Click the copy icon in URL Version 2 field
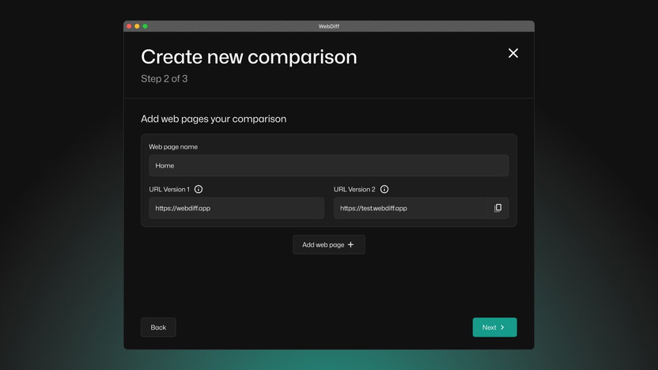 (x=497, y=208)
